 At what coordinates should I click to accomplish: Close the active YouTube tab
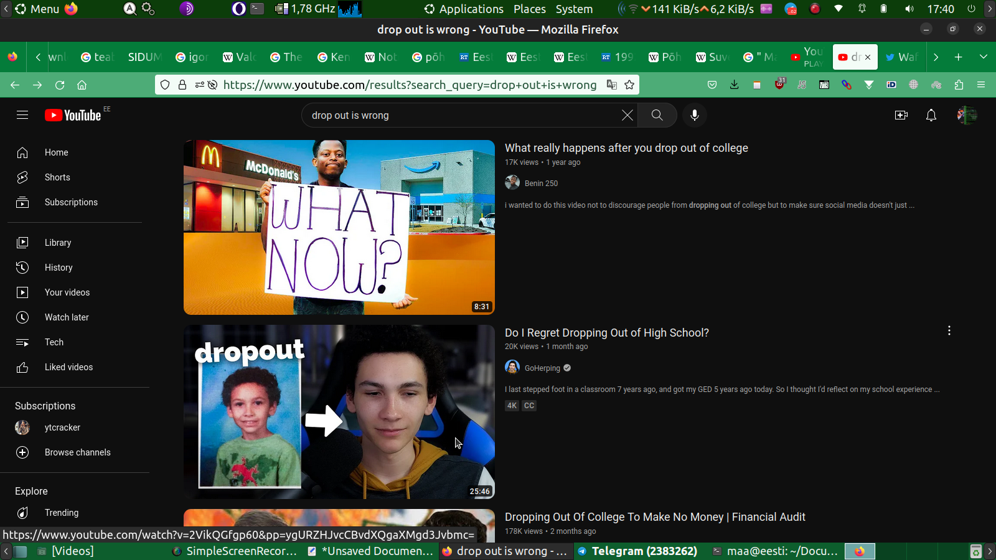pos(868,57)
